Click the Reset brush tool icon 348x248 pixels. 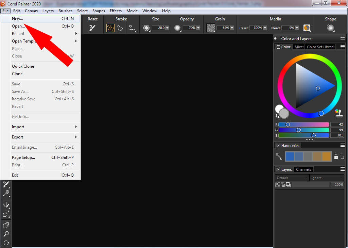pos(92,28)
